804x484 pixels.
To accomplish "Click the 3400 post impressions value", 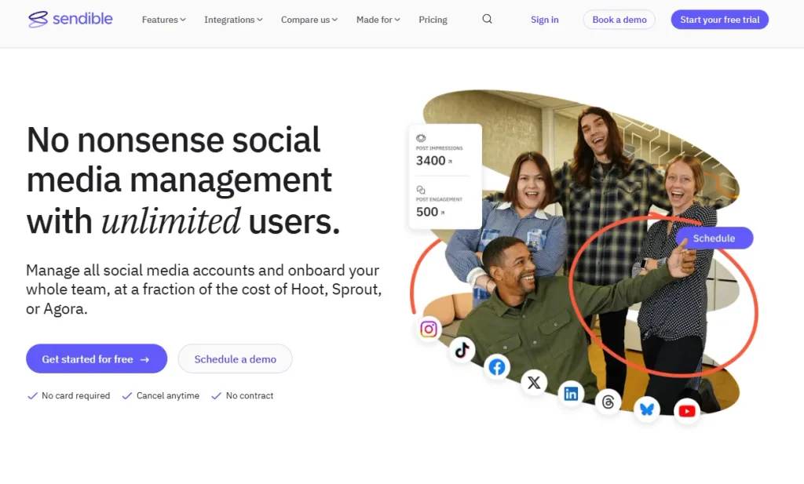I will pyautogui.click(x=431, y=161).
